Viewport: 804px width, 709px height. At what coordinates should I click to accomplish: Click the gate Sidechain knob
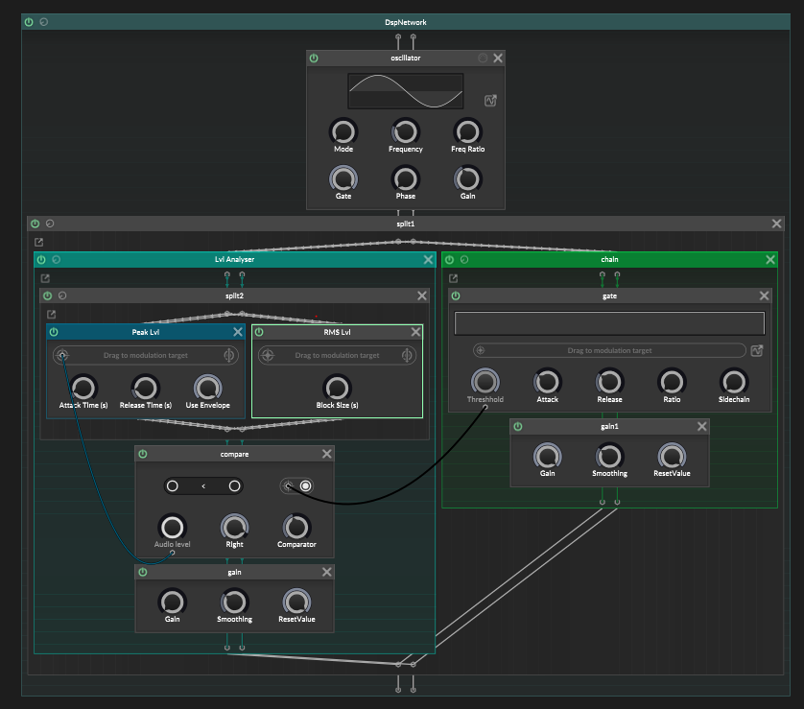(734, 382)
